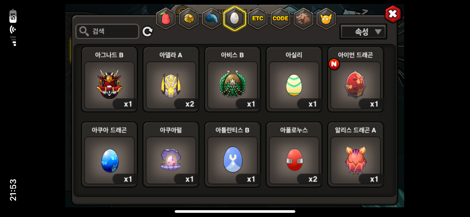Pick the 아실리 striped egg

(x=294, y=79)
